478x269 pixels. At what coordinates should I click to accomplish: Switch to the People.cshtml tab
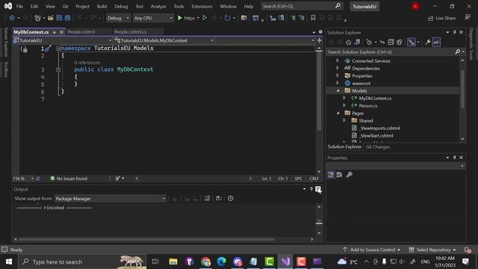(x=81, y=31)
